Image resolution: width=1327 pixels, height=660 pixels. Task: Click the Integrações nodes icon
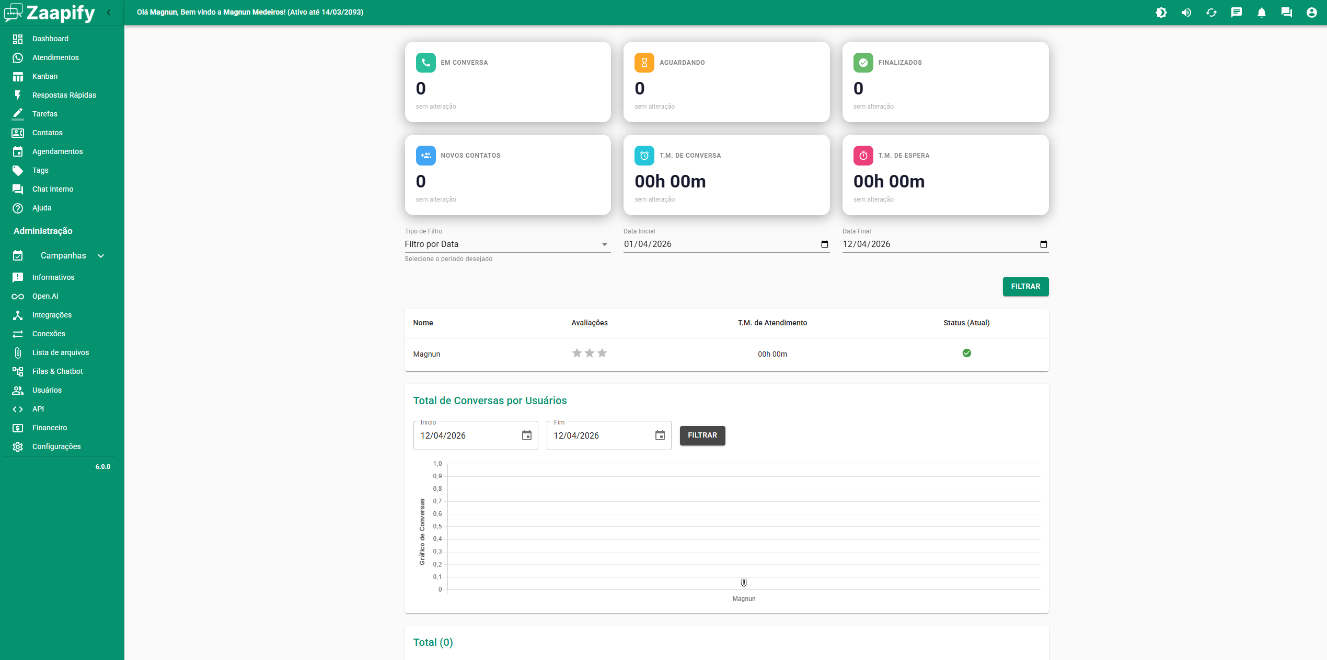click(18, 315)
